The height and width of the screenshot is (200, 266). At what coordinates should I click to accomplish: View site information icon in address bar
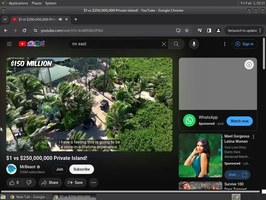click(36, 30)
